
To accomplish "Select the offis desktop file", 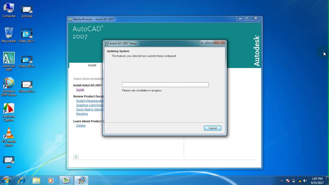I will tap(9, 162).
